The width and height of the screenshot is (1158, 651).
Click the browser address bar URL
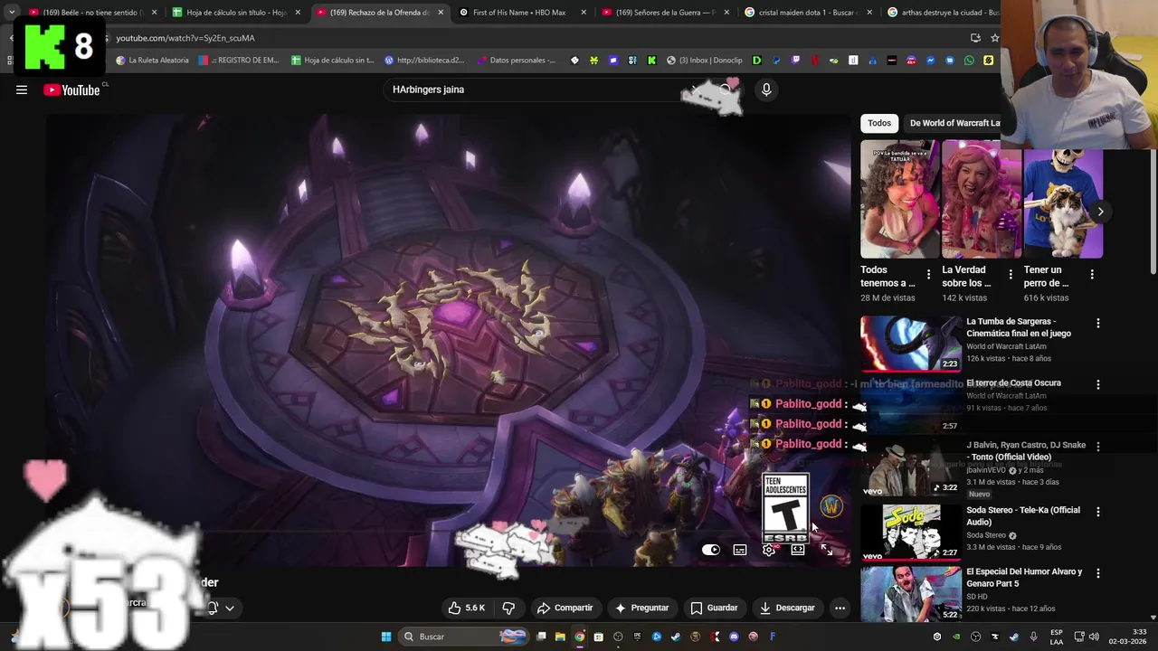click(x=185, y=38)
